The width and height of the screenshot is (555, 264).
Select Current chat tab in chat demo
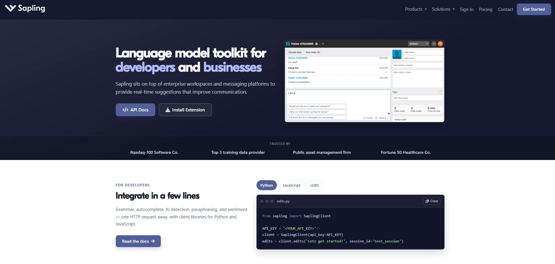click(x=295, y=52)
